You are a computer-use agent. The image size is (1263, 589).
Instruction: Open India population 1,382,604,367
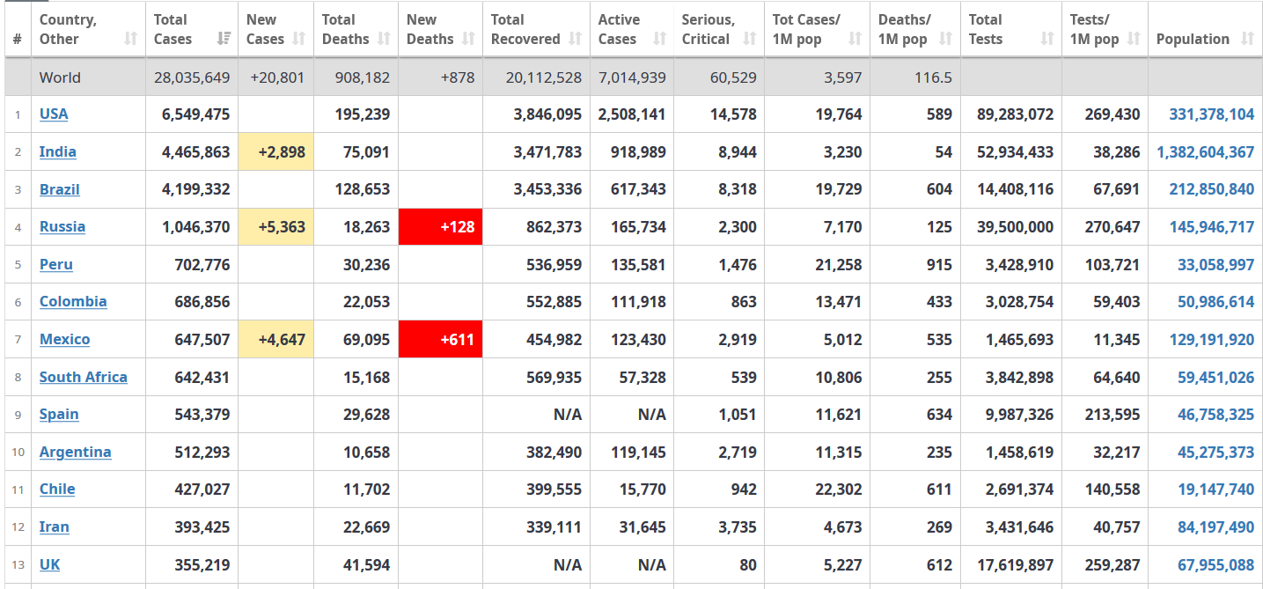1206,152
